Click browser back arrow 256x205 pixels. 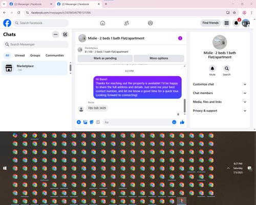[5, 12]
